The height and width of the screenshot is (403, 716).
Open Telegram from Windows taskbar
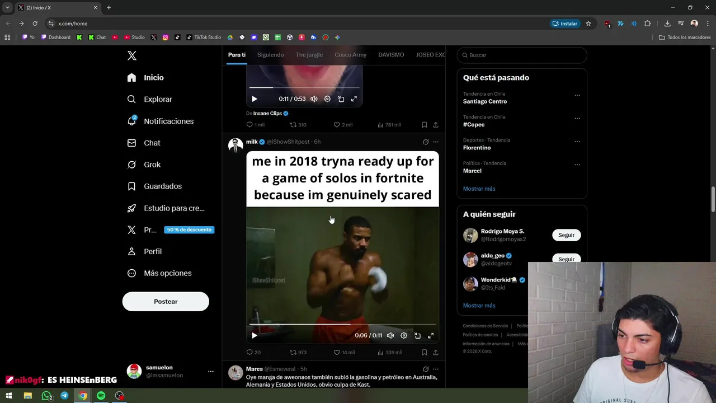coord(64,396)
